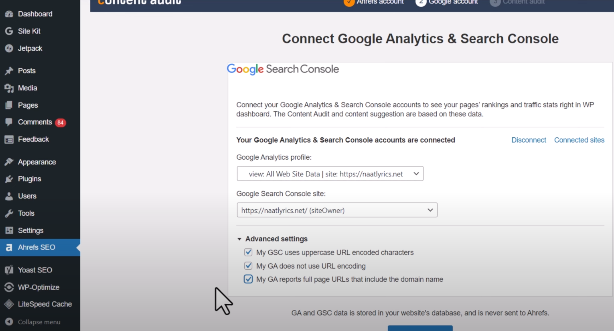Uncheck GA reports full page URLs option
Image resolution: width=614 pixels, height=331 pixels.
coord(248,279)
